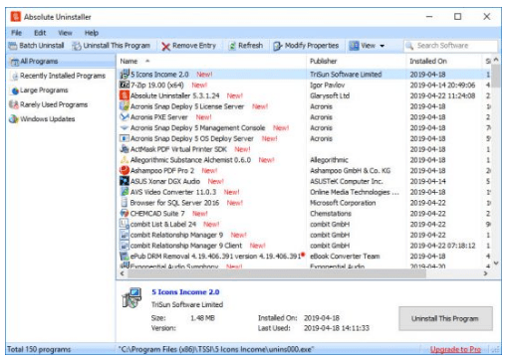Click the Ashampoo PDF Pro 2 icon
This screenshot has height=358, width=507.
[125, 170]
